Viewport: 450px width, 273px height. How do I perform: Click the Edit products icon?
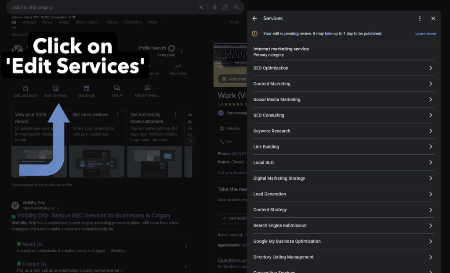tap(25, 88)
